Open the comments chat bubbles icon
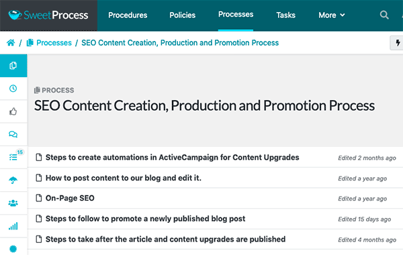Image resolution: width=403 pixels, height=255 pixels. click(13, 134)
